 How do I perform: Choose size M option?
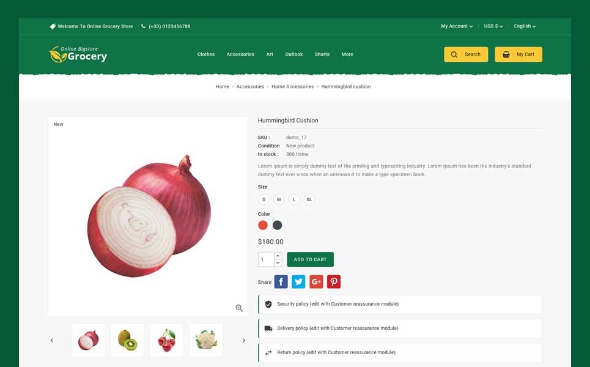(x=279, y=199)
